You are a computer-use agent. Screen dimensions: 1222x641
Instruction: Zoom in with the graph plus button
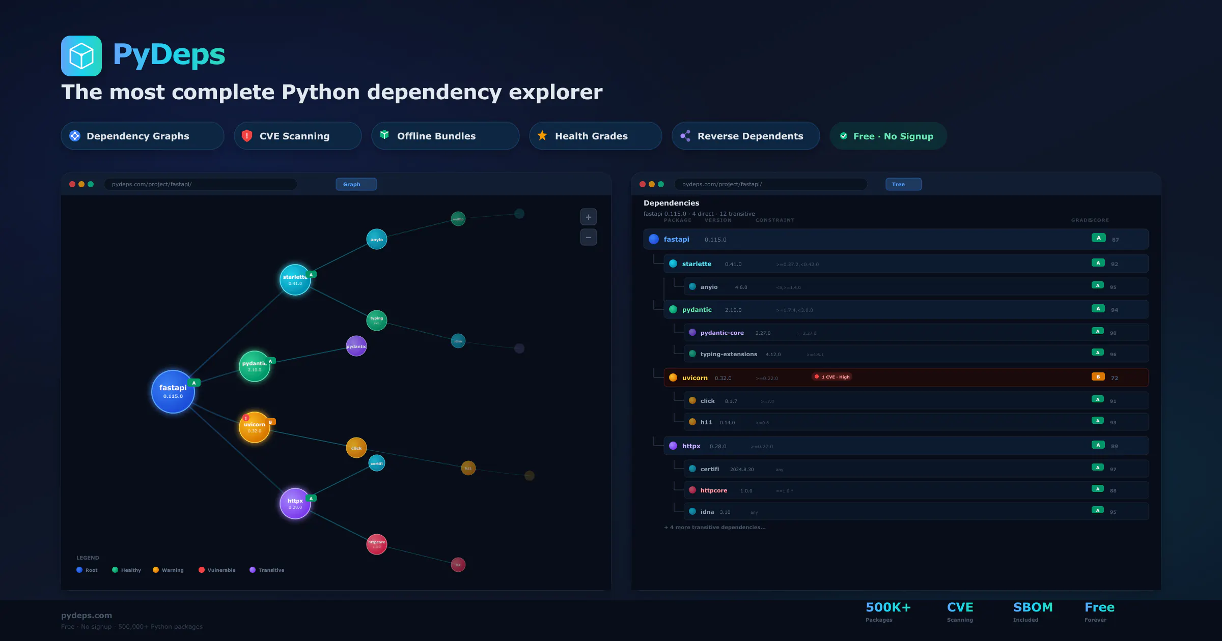point(589,217)
